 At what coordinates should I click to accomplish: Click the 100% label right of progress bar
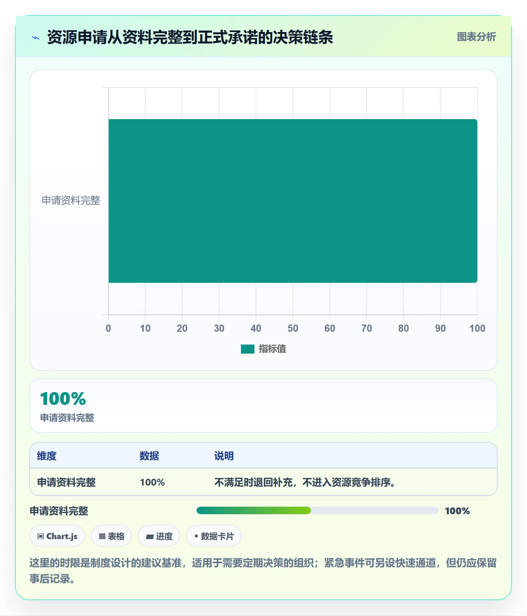[x=457, y=511]
